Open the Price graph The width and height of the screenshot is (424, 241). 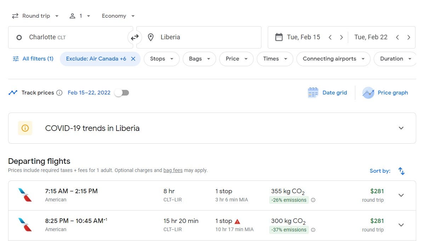[x=385, y=93]
